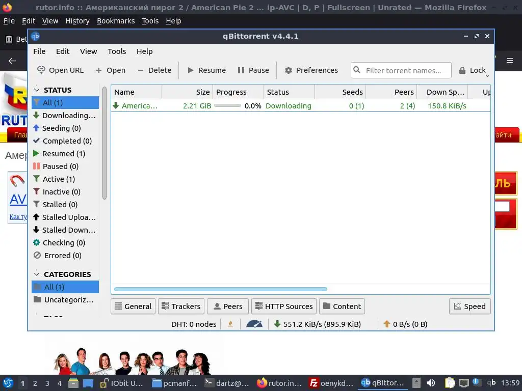Image resolution: width=522 pixels, height=391 pixels.
Task: Open the dartz terminal taskbar entry
Action: coord(227,383)
